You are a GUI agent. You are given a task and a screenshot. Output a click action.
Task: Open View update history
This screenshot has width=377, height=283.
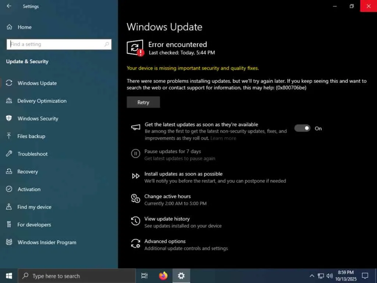[x=167, y=219]
